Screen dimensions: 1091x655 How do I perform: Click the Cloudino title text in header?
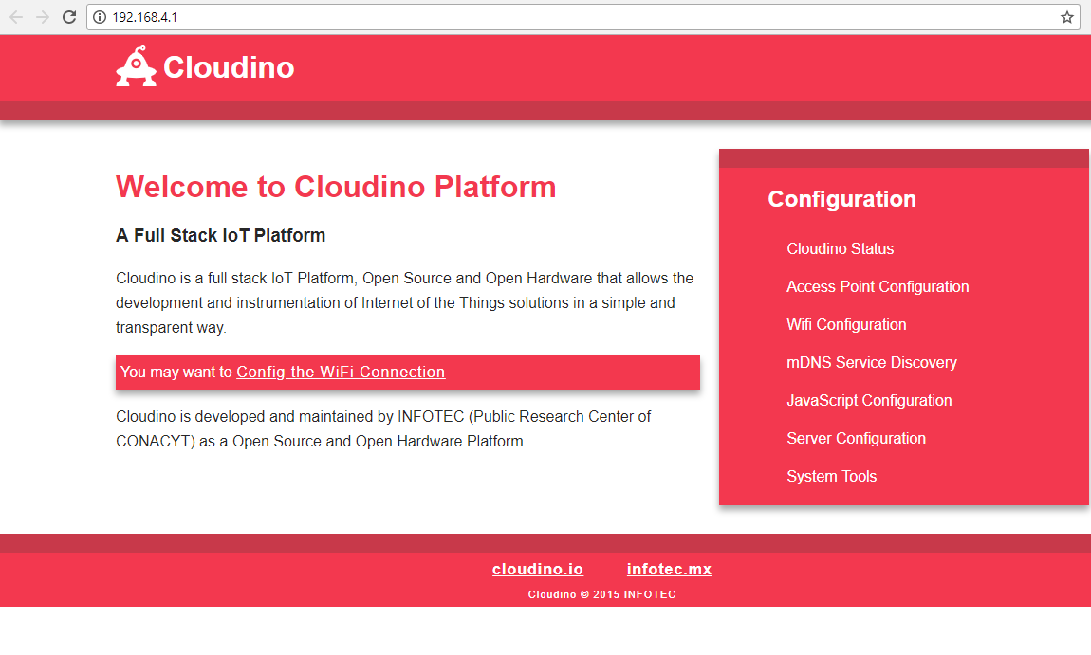229,67
